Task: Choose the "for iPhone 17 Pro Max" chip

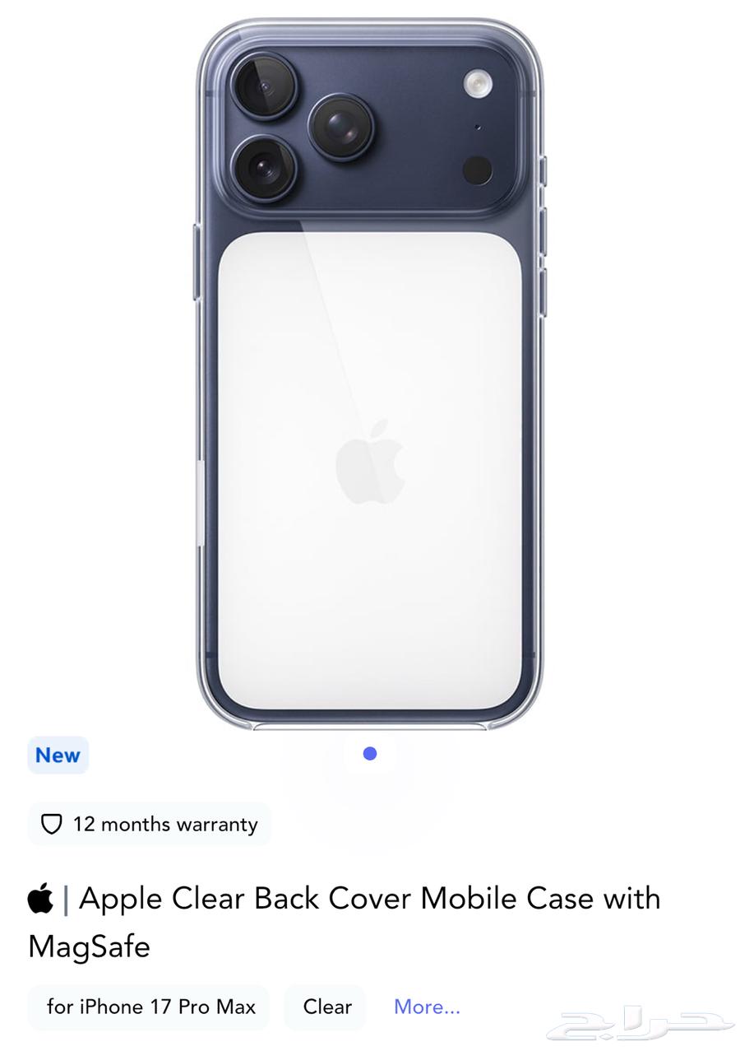Action: click(150, 1007)
